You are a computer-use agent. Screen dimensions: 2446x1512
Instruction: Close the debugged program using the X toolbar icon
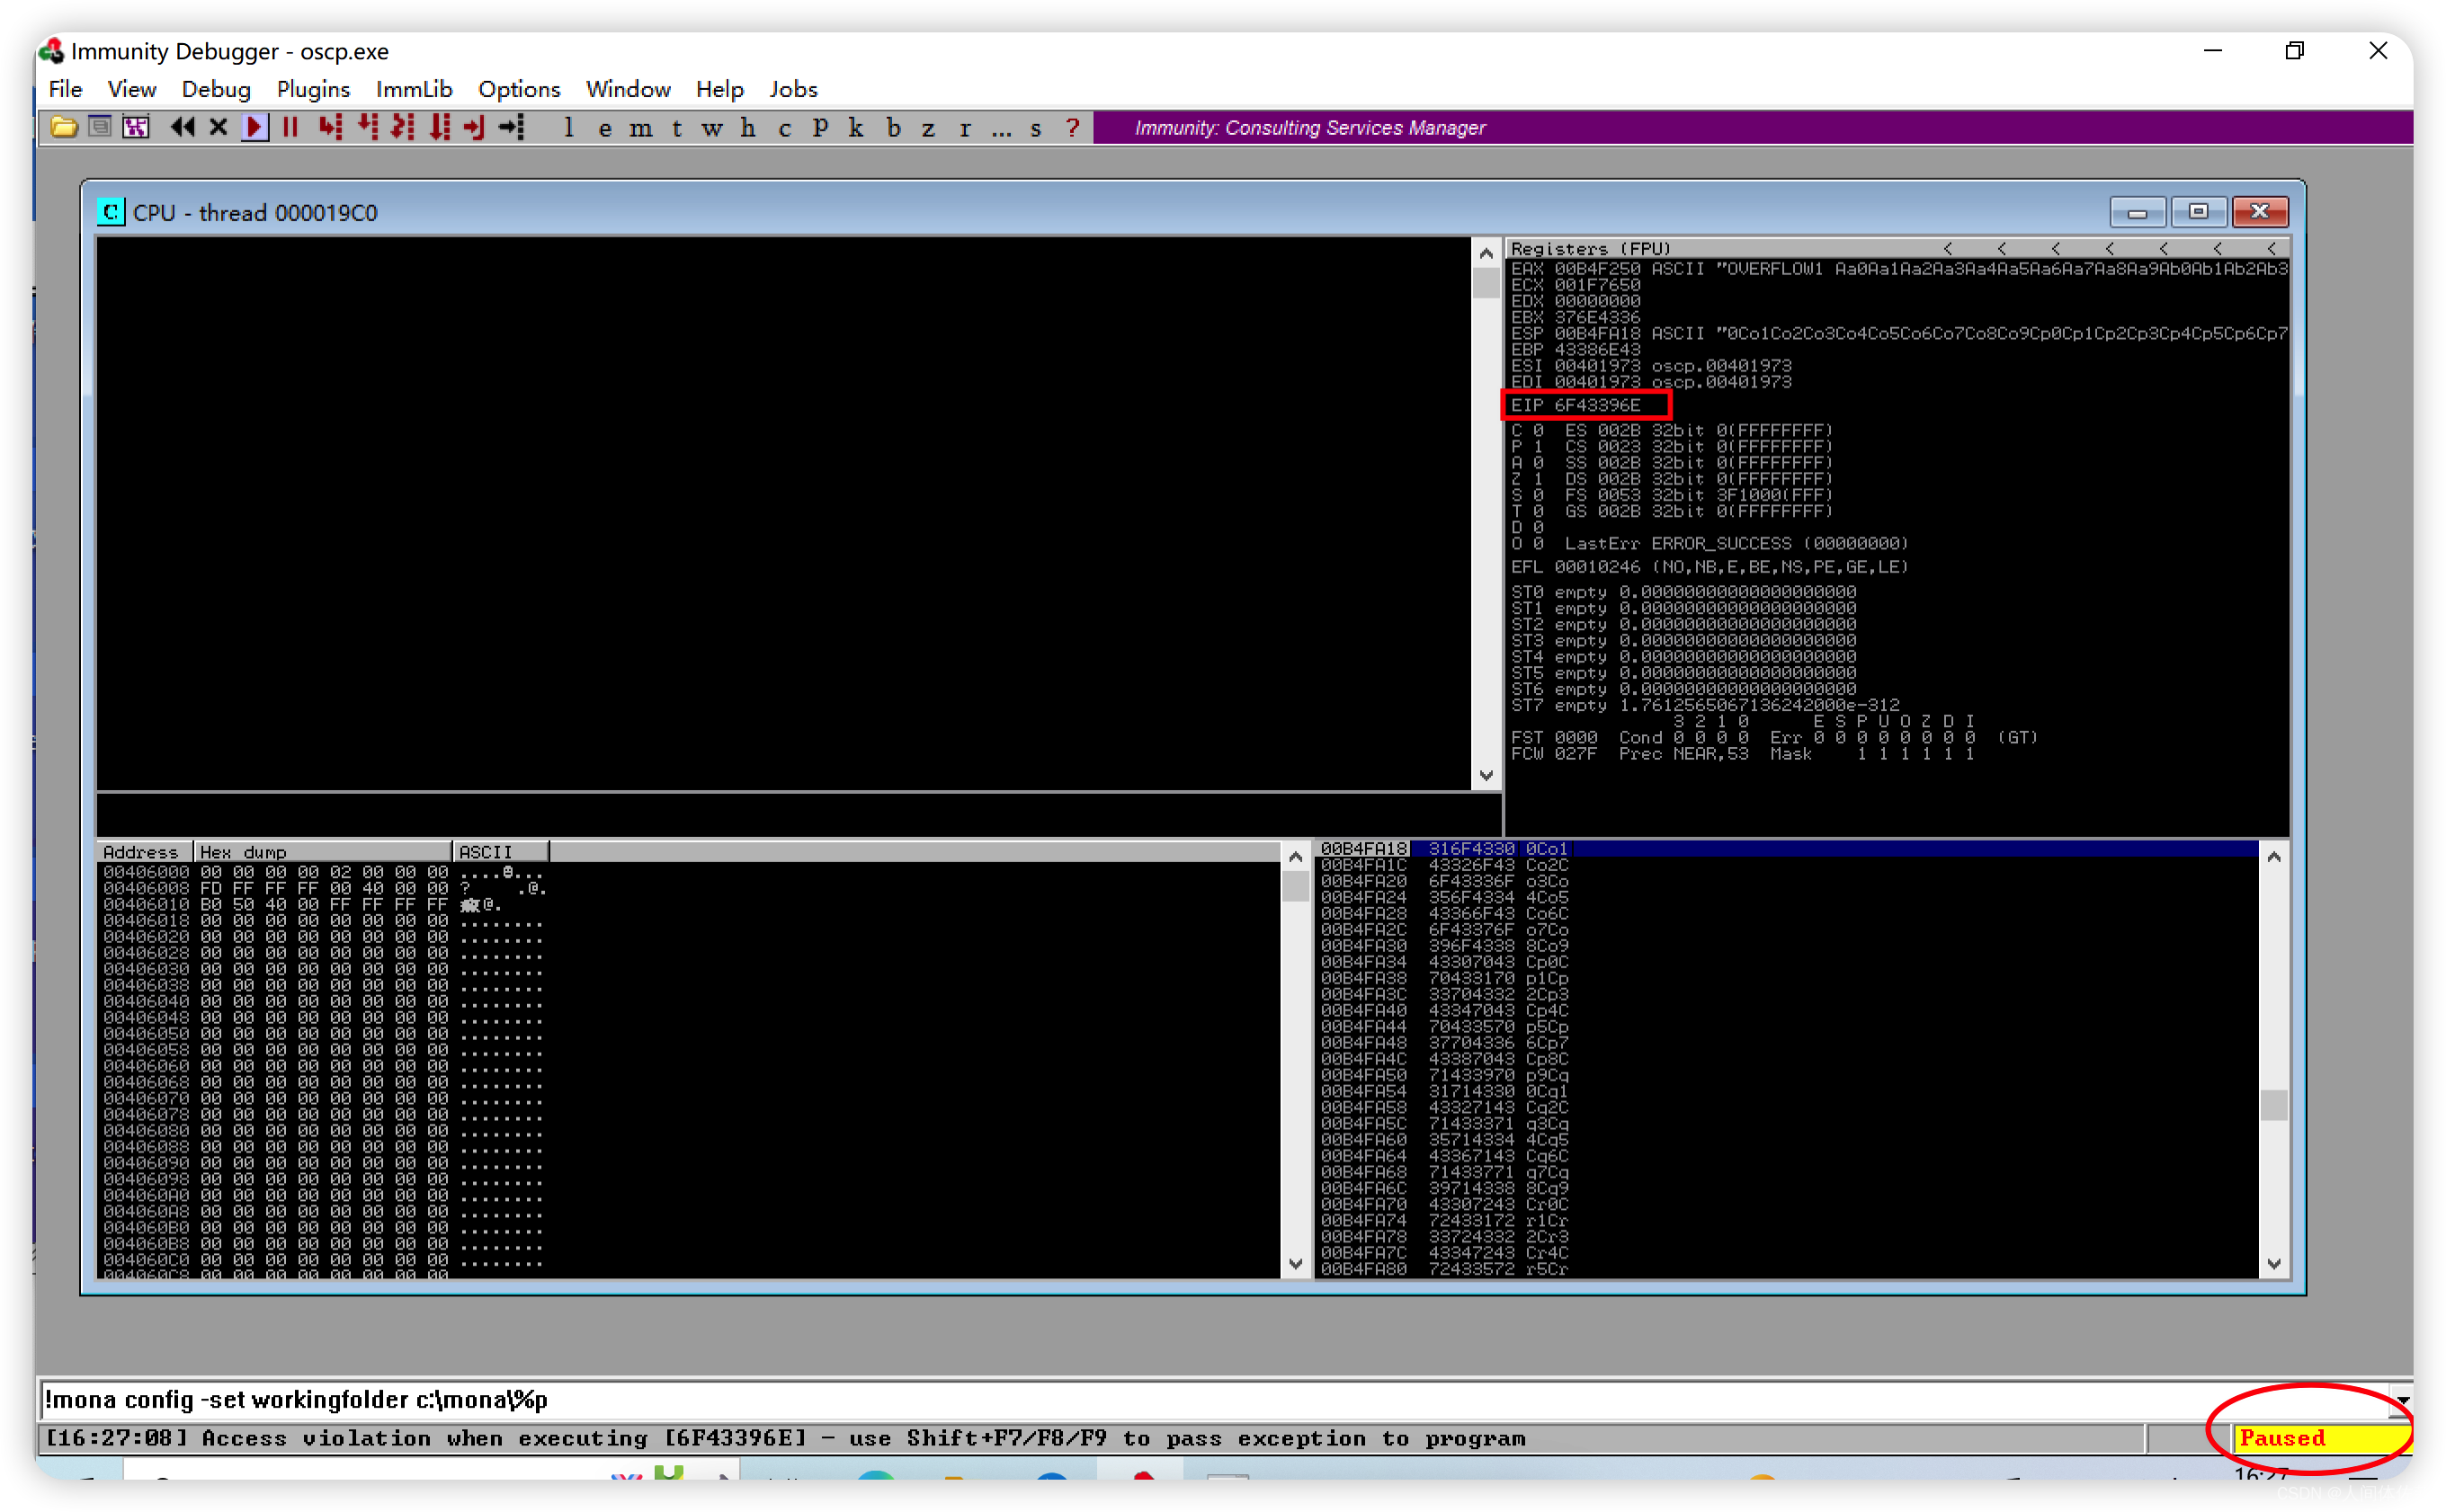[219, 127]
